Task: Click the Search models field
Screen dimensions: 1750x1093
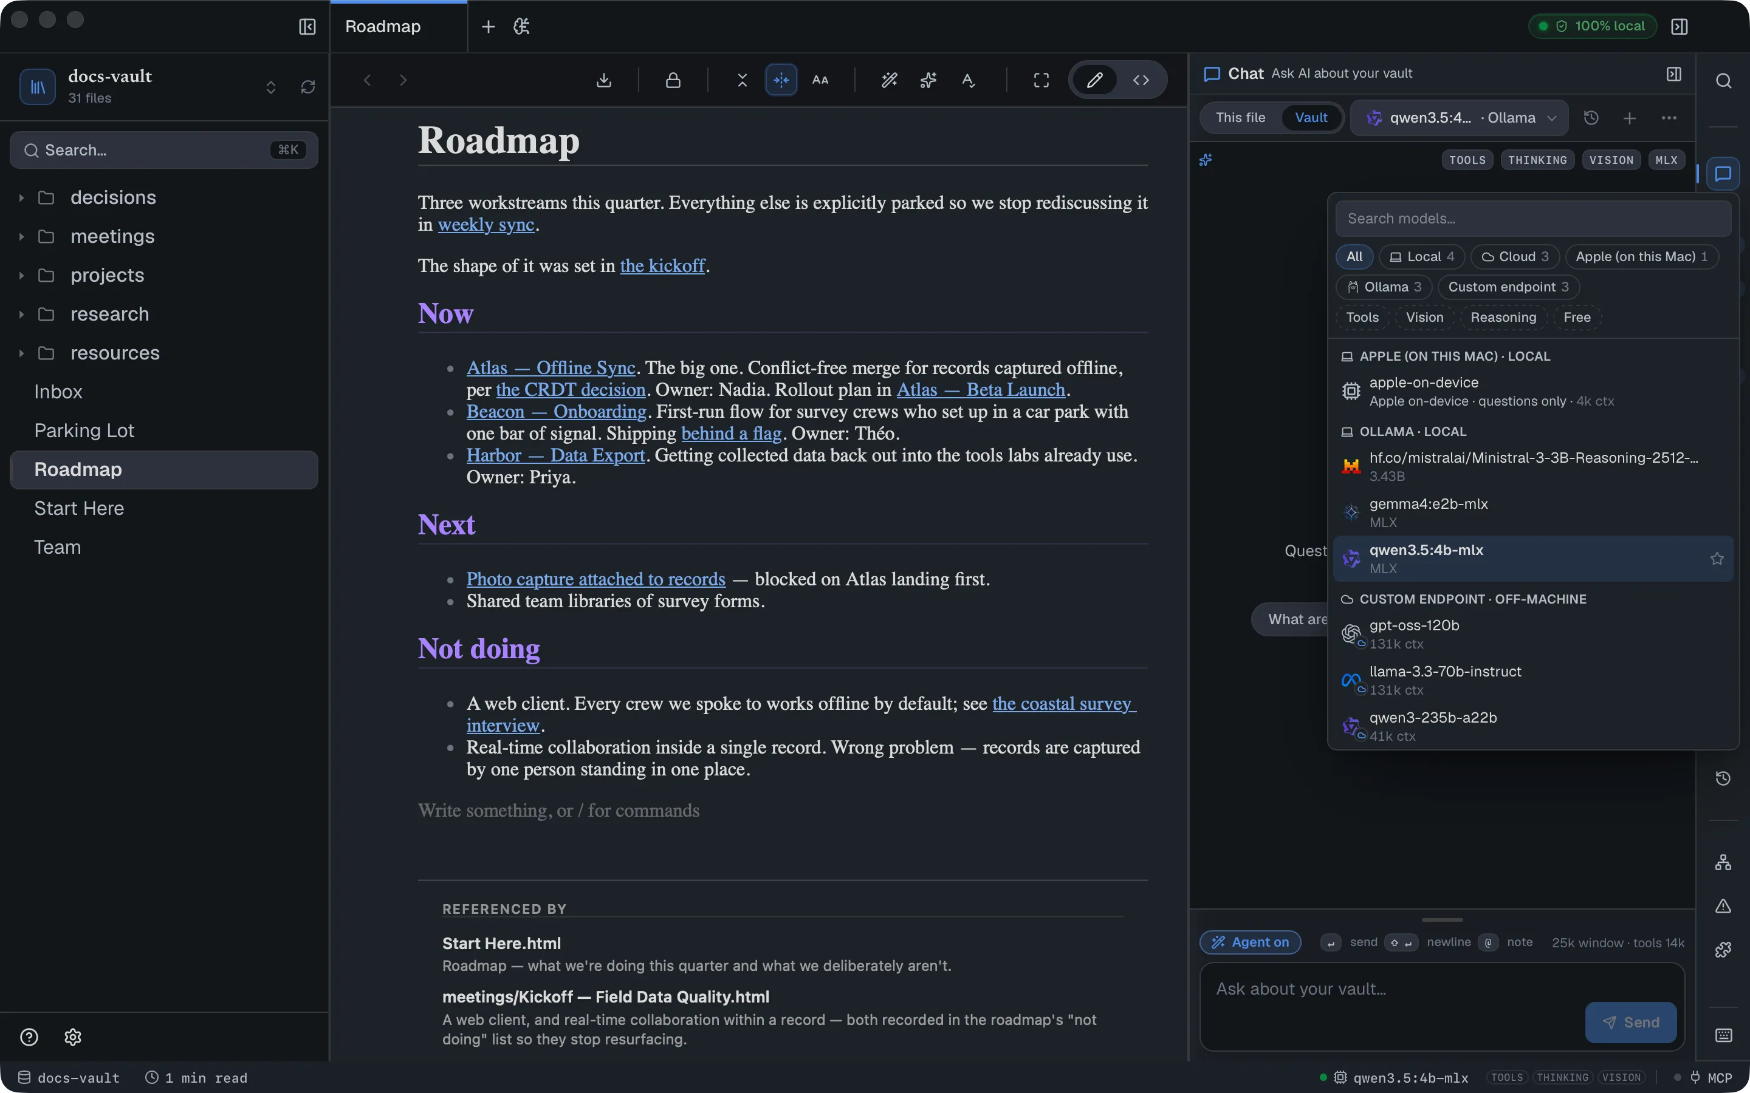Action: tap(1533, 219)
